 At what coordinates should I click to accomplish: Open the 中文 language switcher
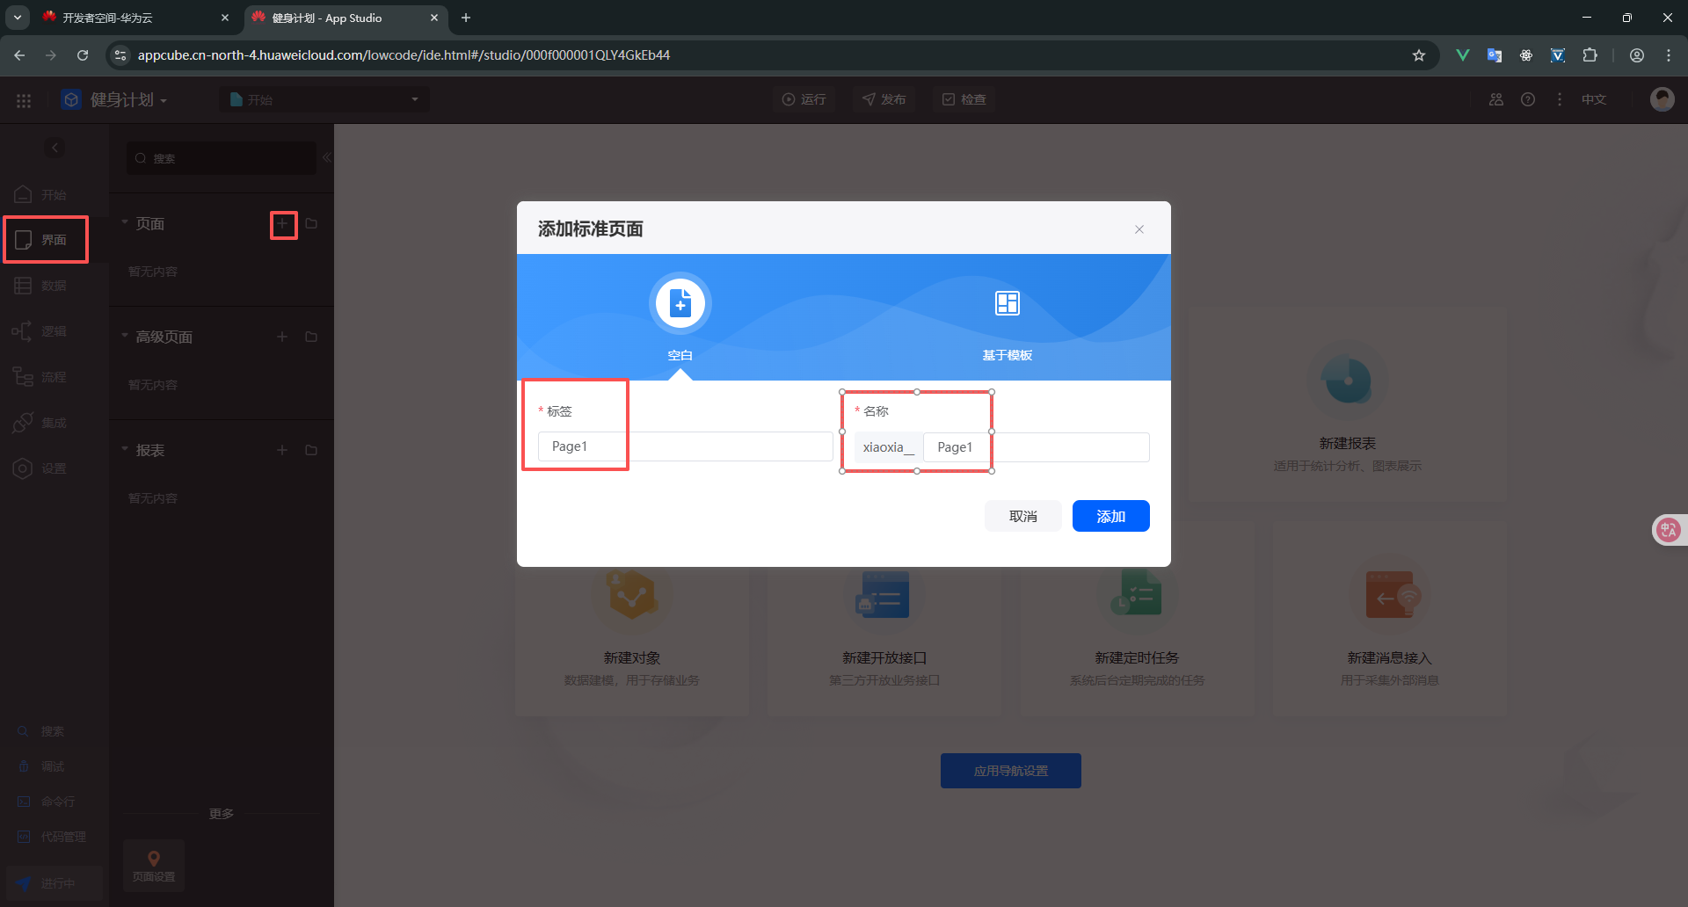click(x=1593, y=99)
